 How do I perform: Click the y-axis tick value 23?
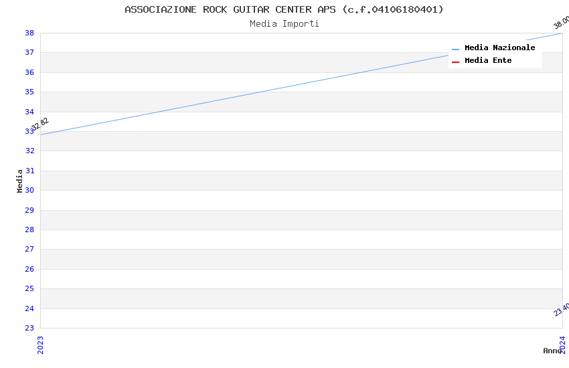coord(29,328)
